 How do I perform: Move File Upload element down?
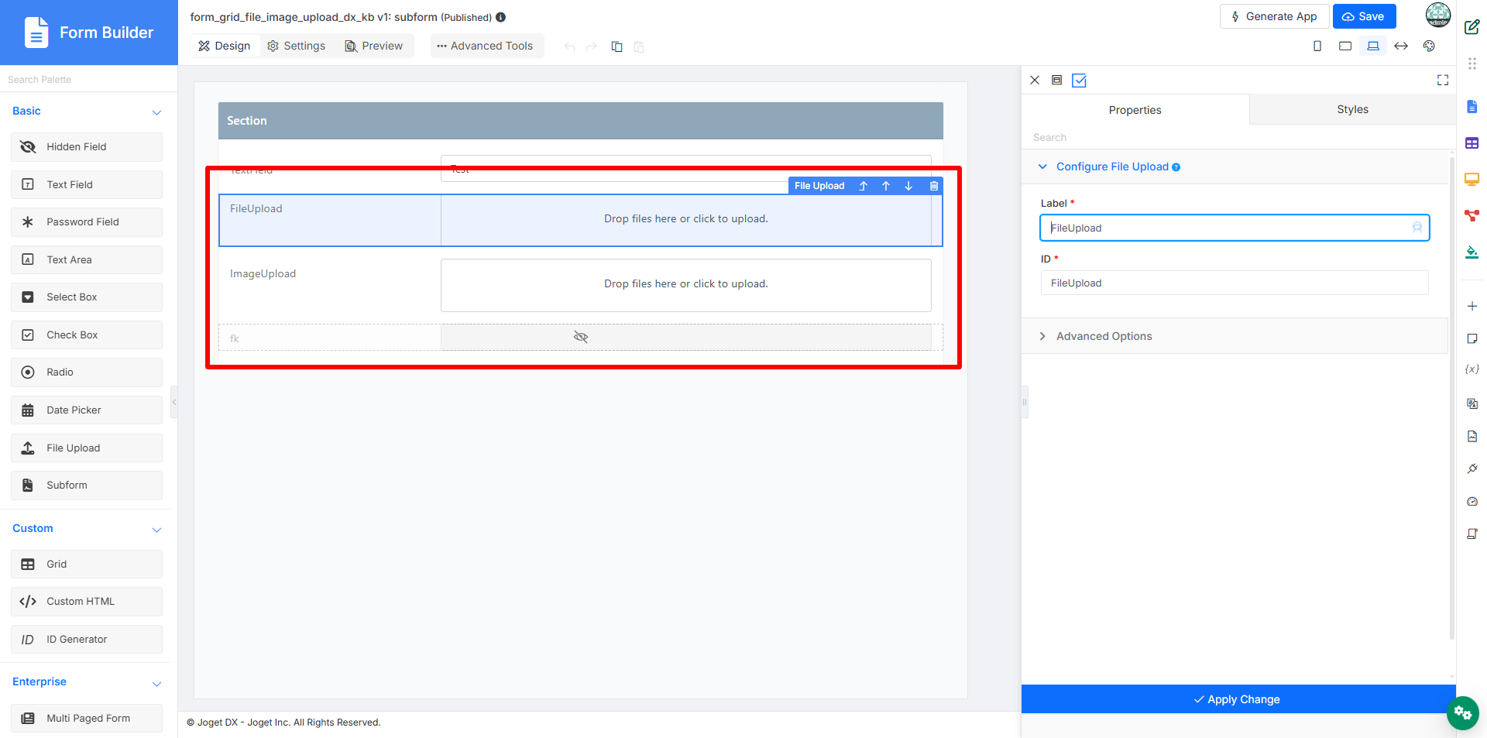[908, 186]
